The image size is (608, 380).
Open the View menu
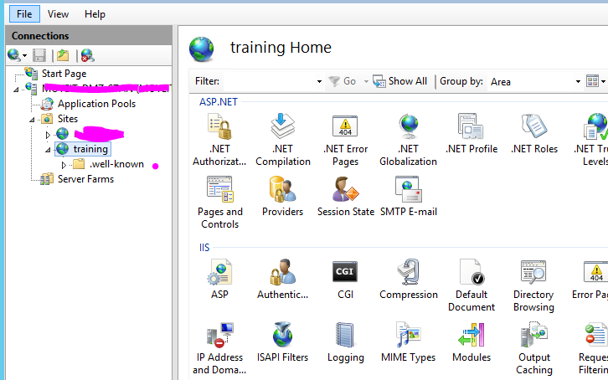point(58,14)
